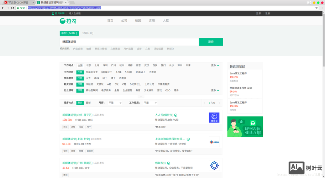
Task: Open the 月薪 salary dropdown
Action: [115, 103]
